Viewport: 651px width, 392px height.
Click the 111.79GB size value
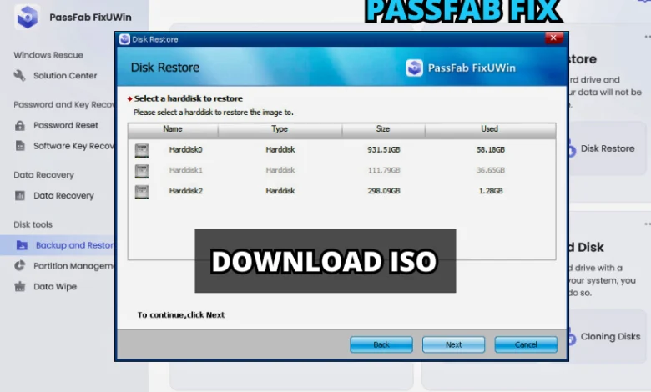click(384, 170)
